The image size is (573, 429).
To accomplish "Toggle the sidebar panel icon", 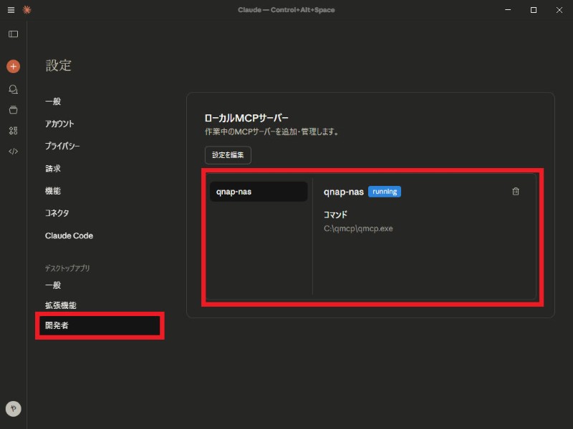I will point(13,34).
